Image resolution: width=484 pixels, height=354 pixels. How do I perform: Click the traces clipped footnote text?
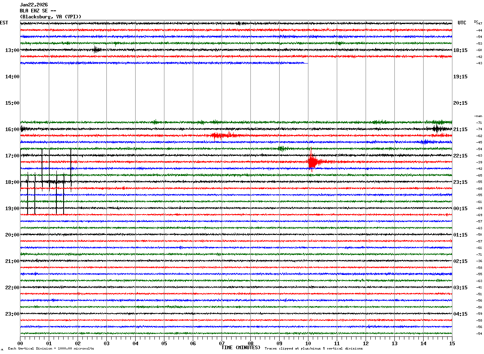(x=314, y=349)
